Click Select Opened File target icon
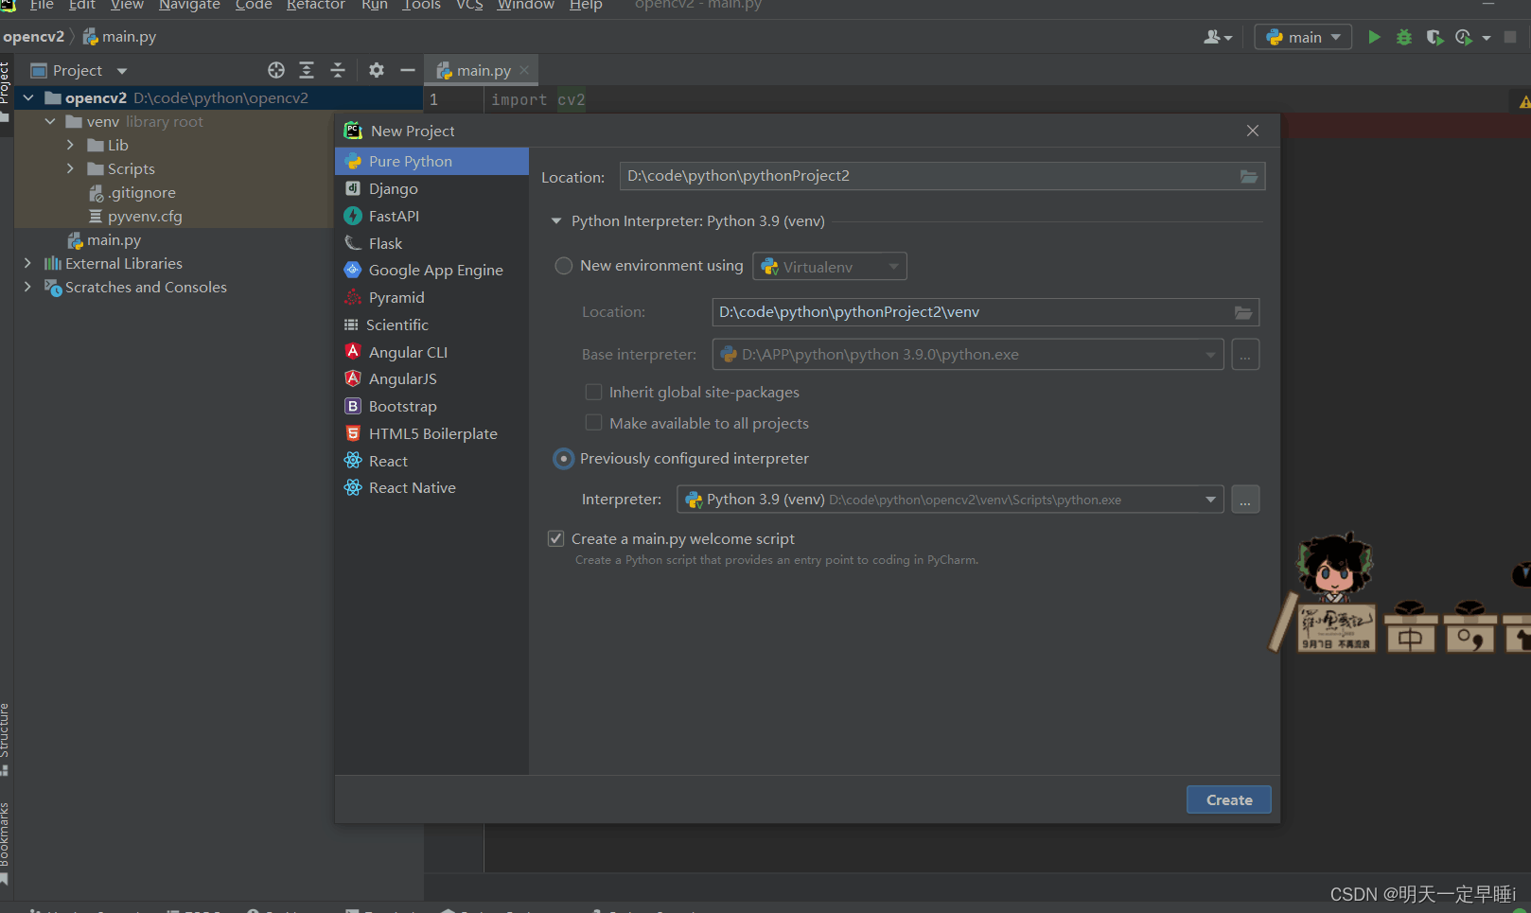 (275, 70)
